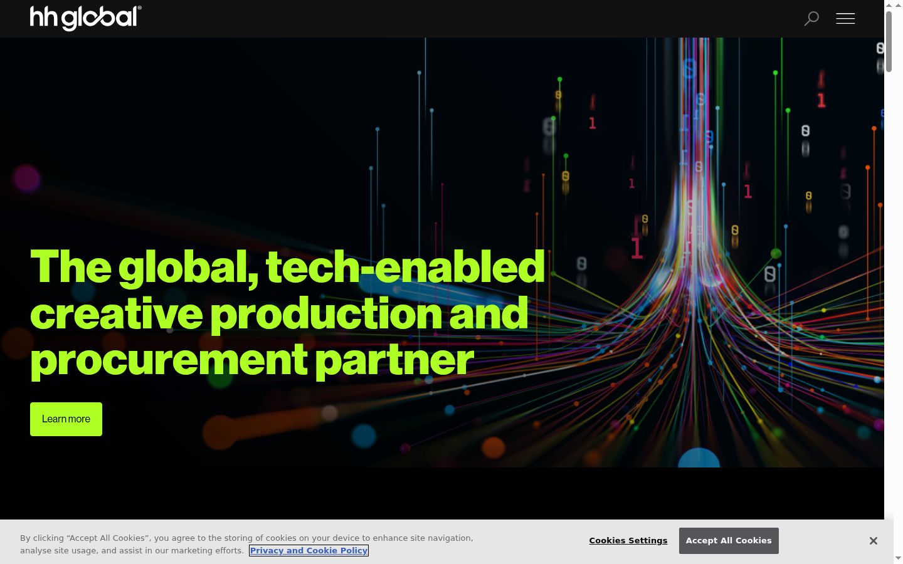Open the Privacy and Cookie Policy link
903x564 pixels.
(309, 551)
